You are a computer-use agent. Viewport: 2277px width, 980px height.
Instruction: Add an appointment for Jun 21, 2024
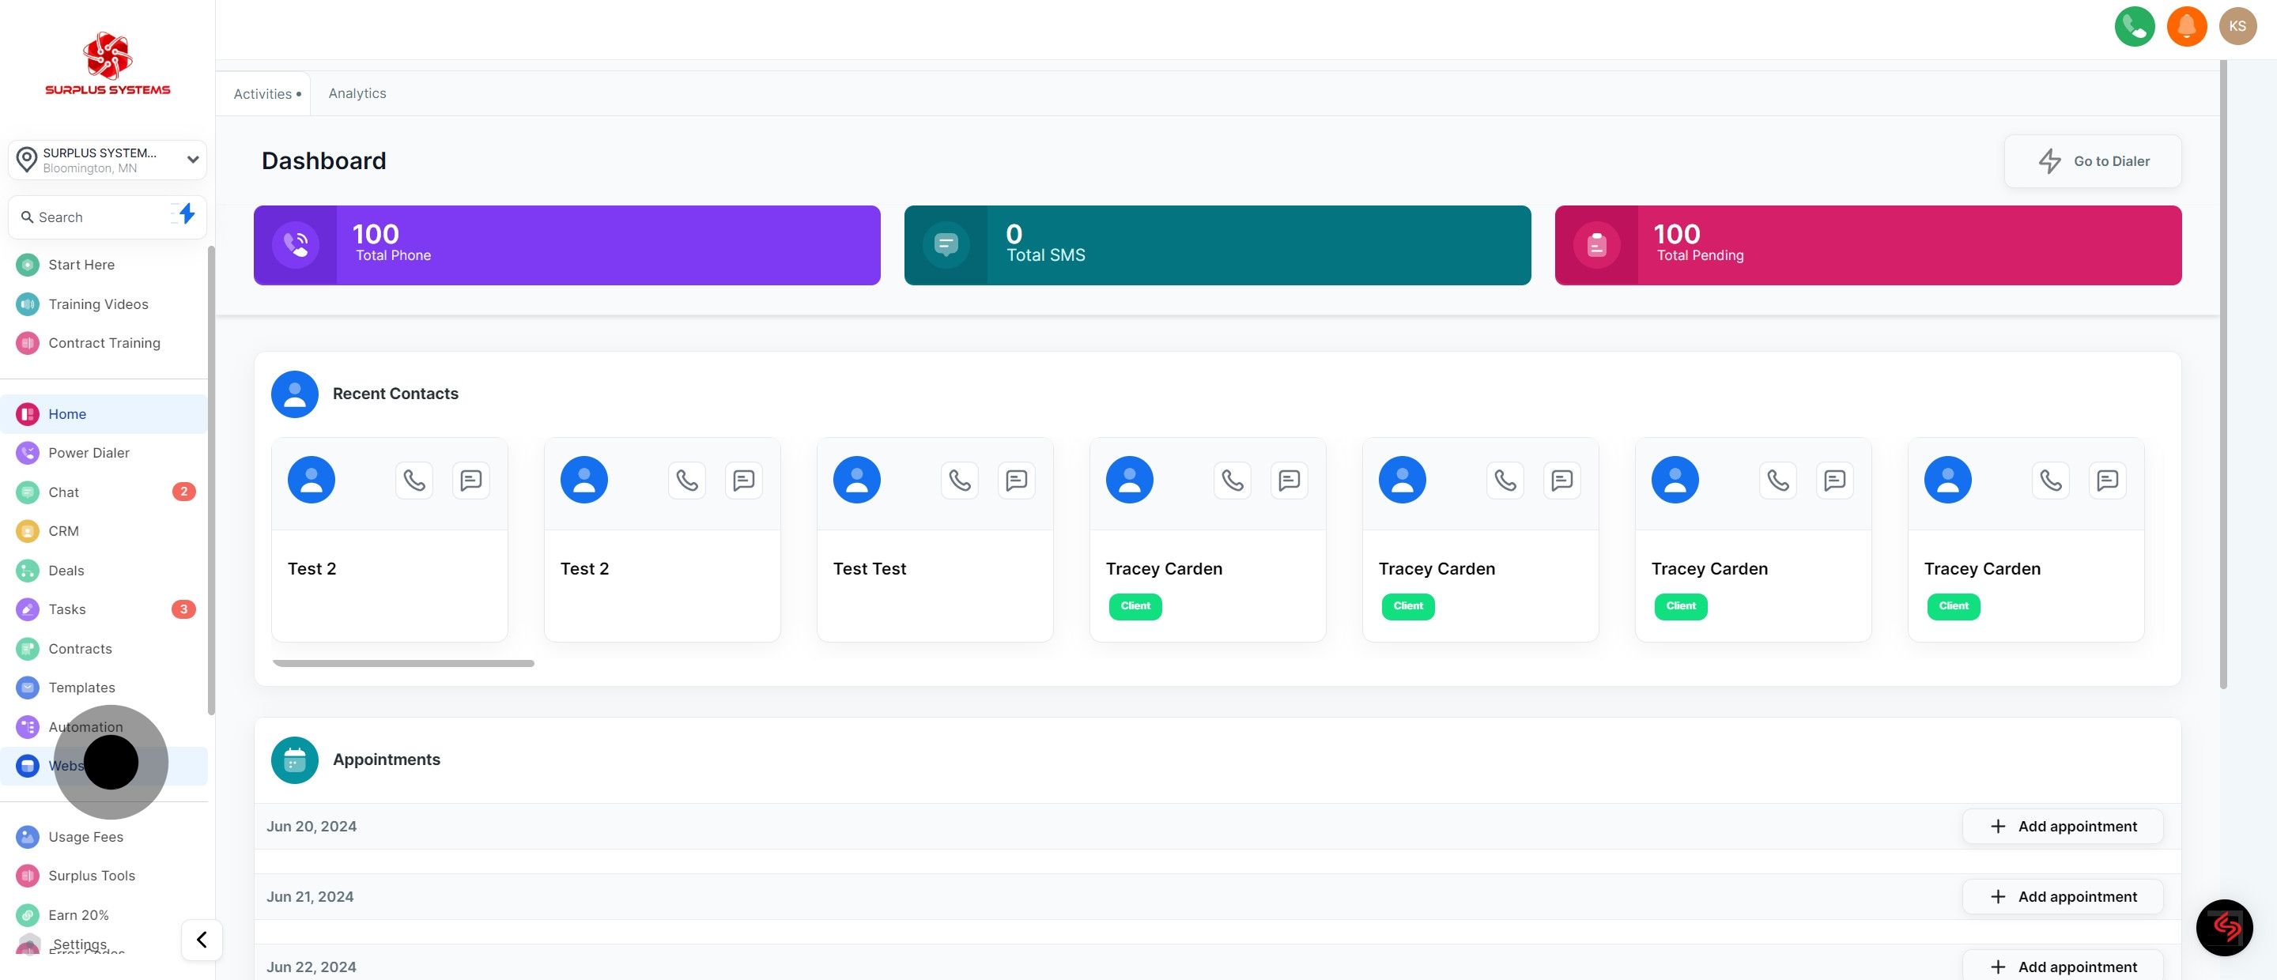[x=2062, y=896]
